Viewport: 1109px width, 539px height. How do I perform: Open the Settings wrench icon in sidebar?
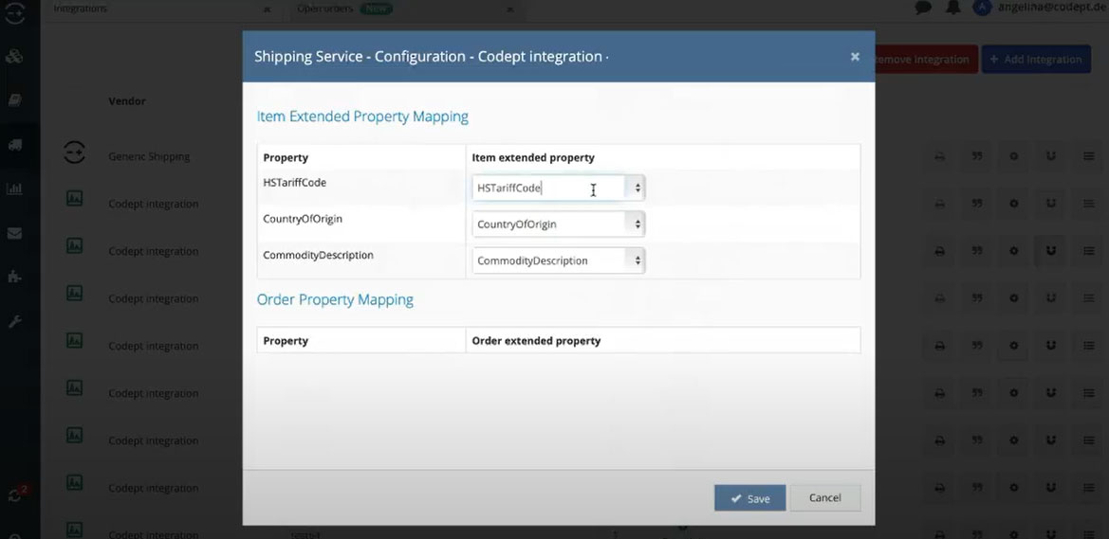(14, 322)
